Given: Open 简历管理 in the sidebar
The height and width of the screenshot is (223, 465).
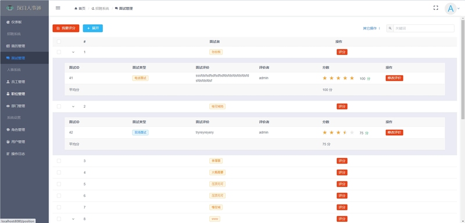Looking at the screenshot, I should coord(24,46).
